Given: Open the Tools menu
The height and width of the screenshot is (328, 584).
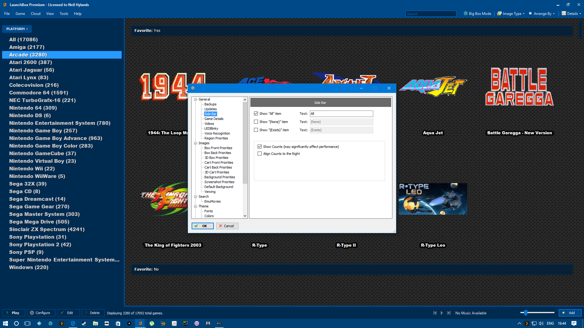Looking at the screenshot, I should [x=64, y=14].
